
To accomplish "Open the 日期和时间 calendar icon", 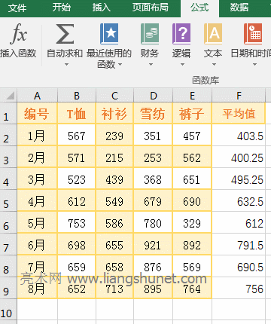I will tap(253, 34).
